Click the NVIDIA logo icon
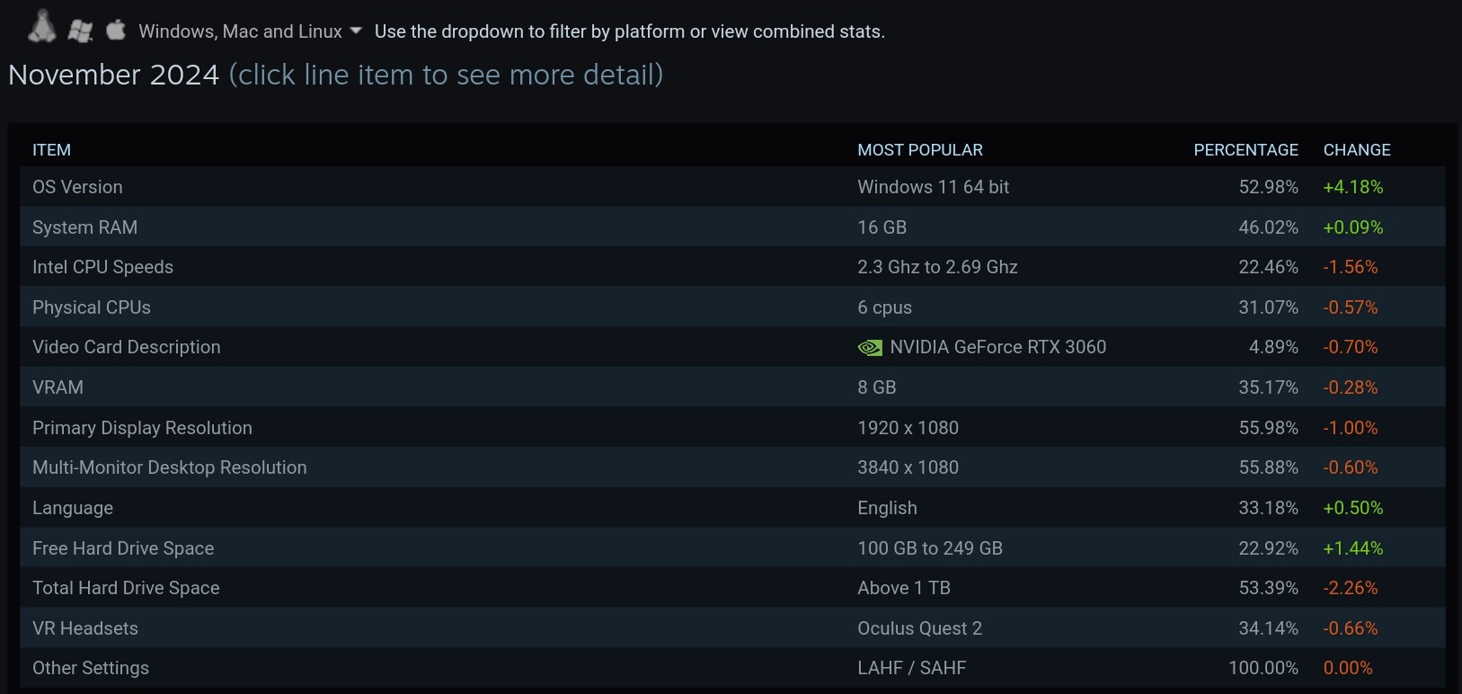The height and width of the screenshot is (694, 1462). click(870, 348)
